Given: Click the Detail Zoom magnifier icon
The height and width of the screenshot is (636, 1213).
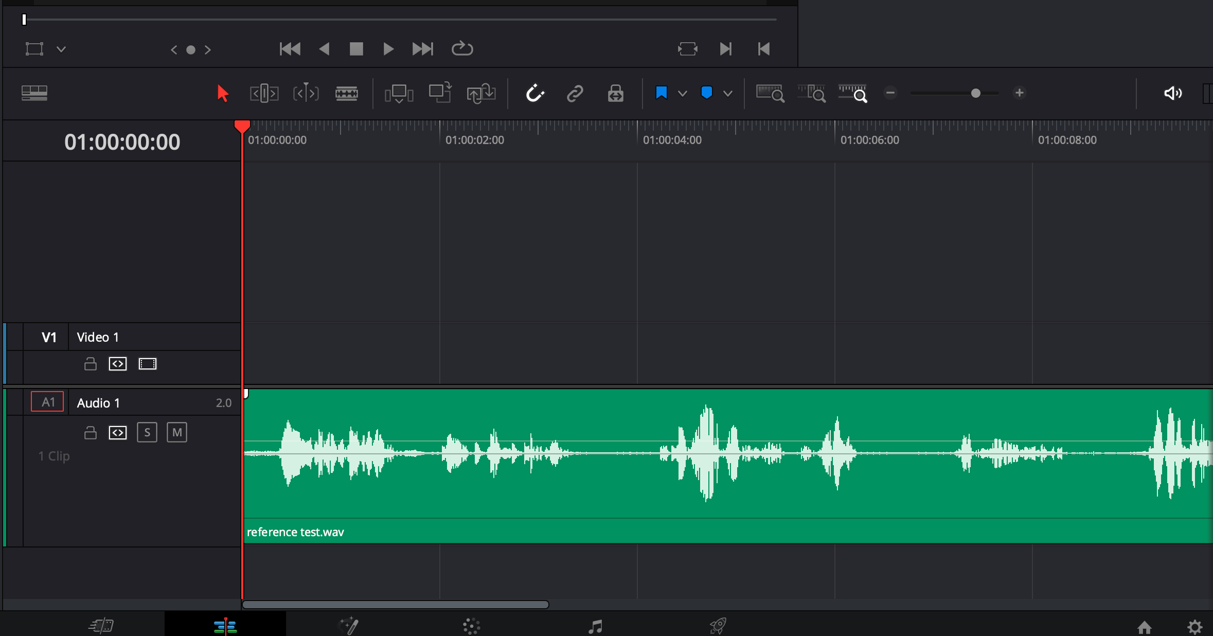Looking at the screenshot, I should 811,93.
